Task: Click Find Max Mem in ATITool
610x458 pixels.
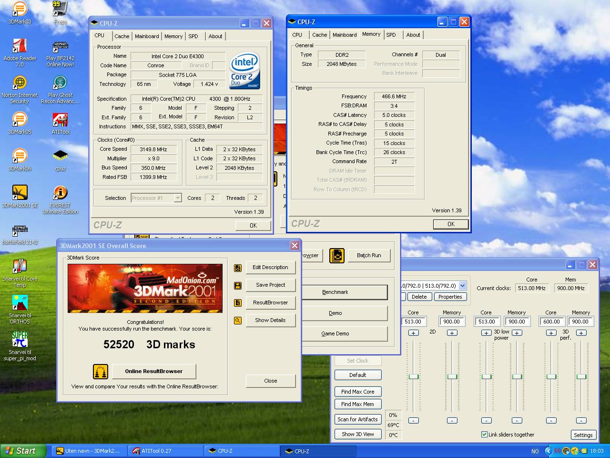Action: 358,404
